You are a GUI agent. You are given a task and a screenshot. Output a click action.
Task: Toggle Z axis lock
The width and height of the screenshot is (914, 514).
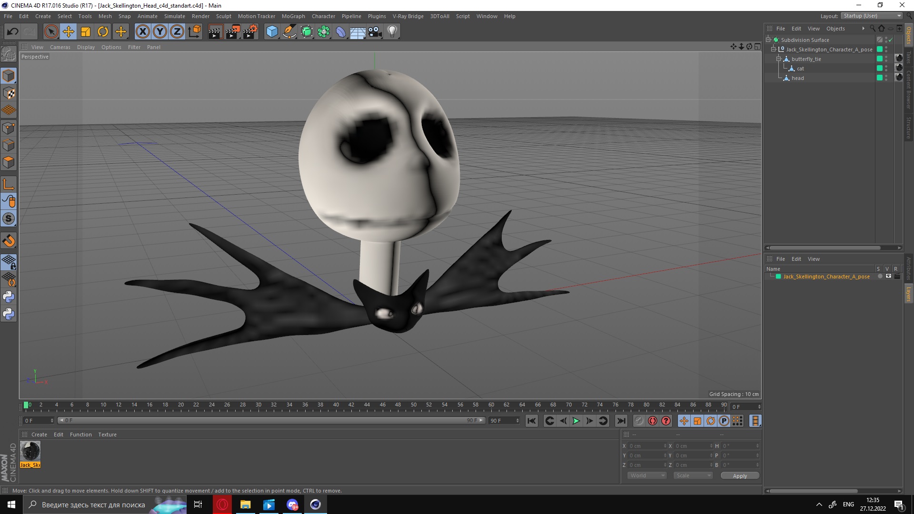click(177, 32)
